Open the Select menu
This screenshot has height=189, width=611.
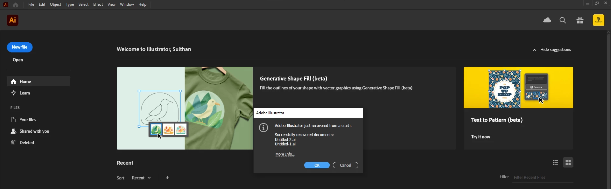[x=83, y=4]
